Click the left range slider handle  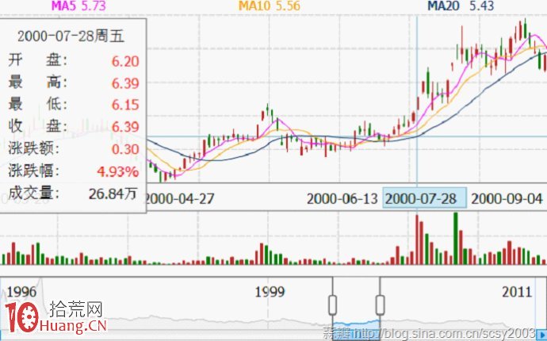point(333,305)
